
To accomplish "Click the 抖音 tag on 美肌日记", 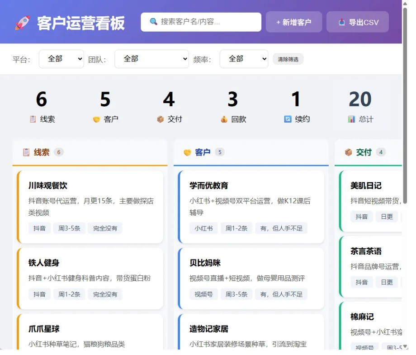I will (362, 217).
